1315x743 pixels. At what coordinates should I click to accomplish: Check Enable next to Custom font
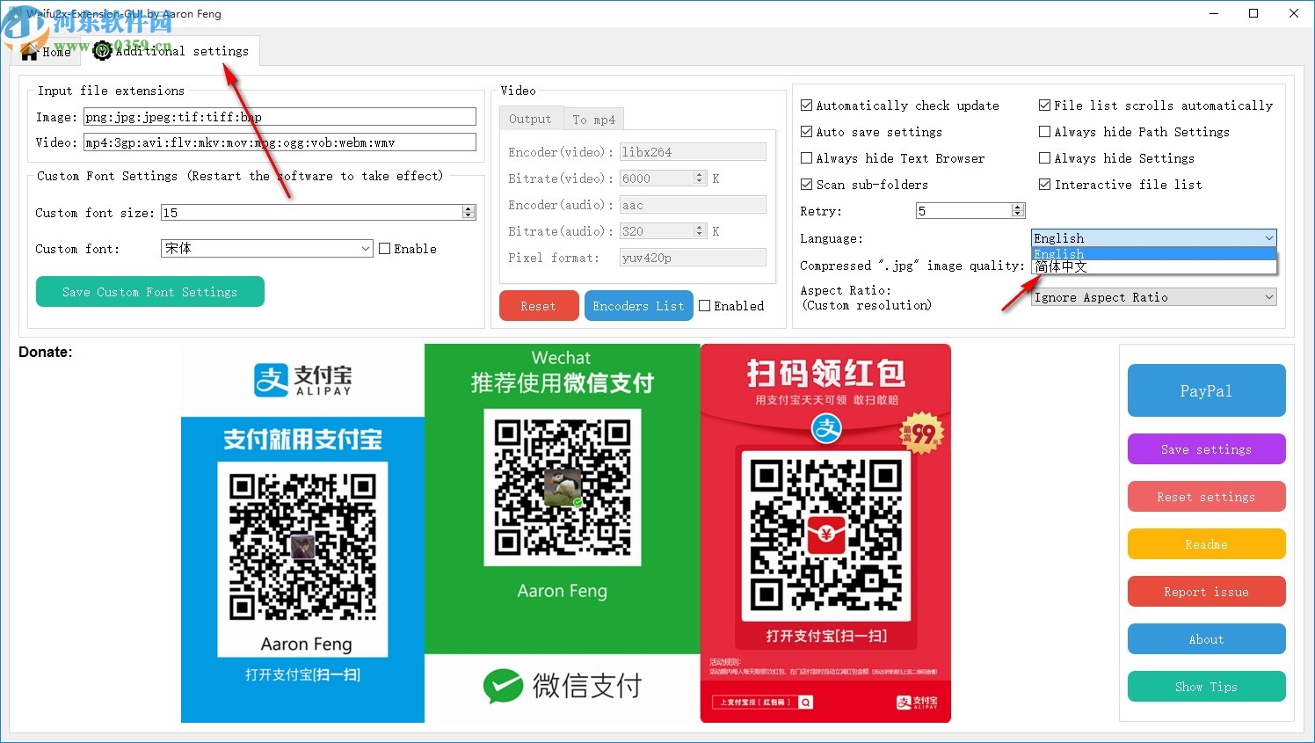point(385,248)
